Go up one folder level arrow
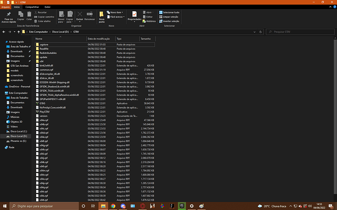Viewport: 337px width, 210px height. coord(19,32)
